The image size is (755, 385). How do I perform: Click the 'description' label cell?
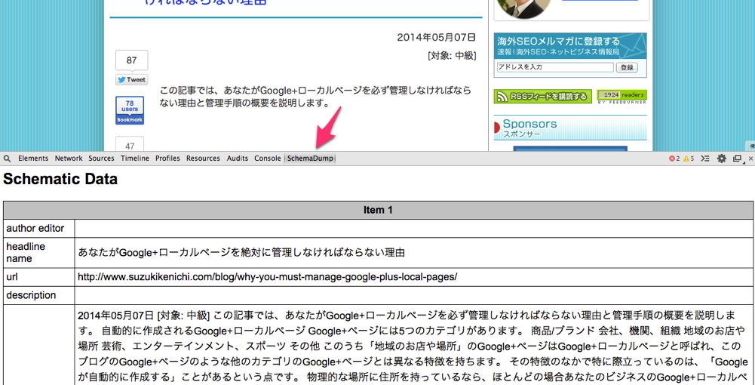(39, 295)
